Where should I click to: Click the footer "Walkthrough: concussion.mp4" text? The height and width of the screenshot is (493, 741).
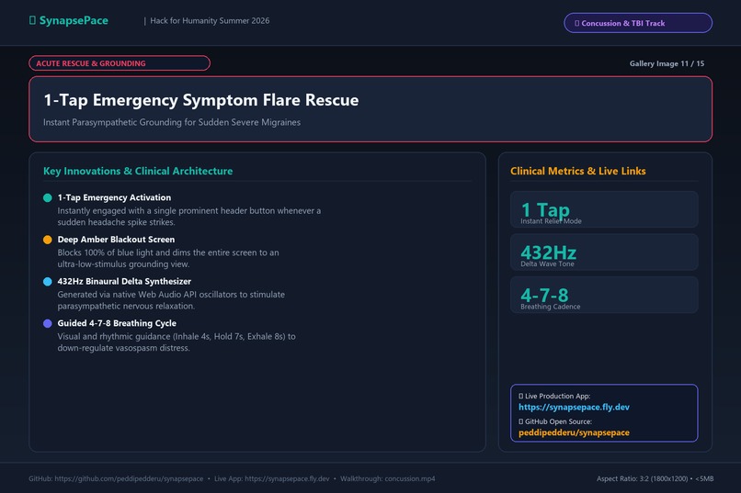tap(388, 478)
